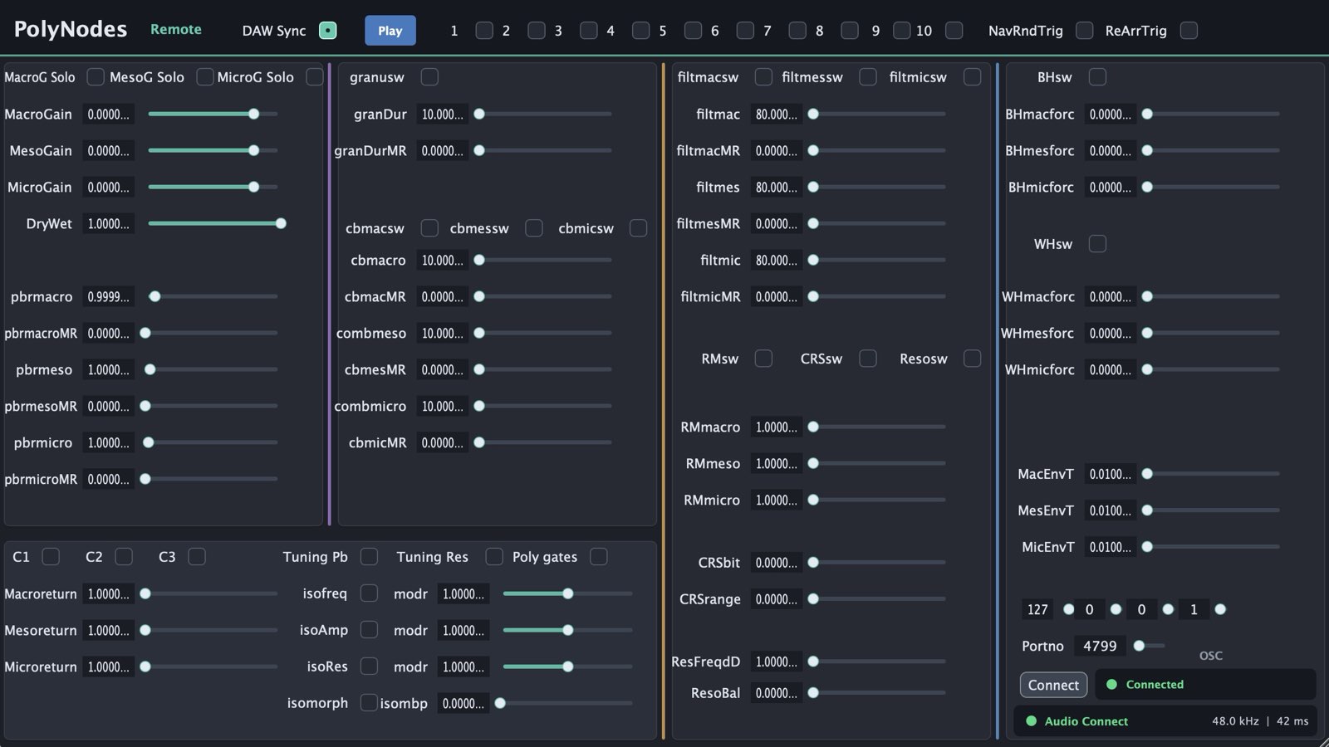Click the filtmes value field
This screenshot has height=747, width=1329.
coord(777,187)
